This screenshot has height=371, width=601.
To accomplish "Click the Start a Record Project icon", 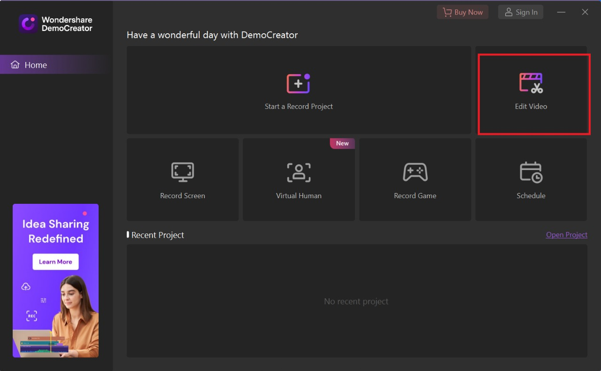I will [299, 84].
